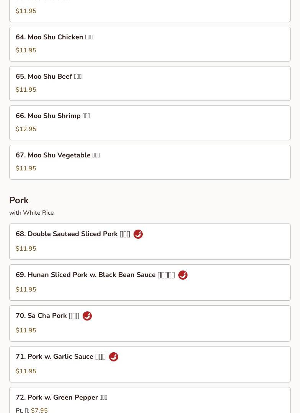Click the partially visible item card at top
300x413 pixels.
pos(150,11)
